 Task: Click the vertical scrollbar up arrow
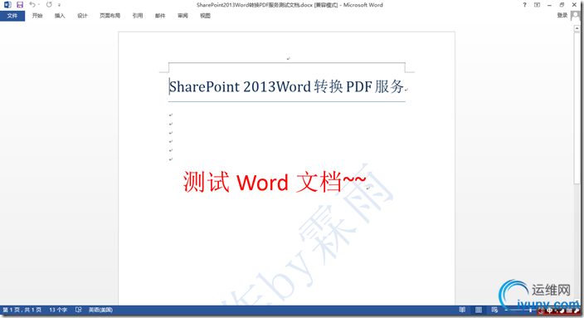click(577, 28)
